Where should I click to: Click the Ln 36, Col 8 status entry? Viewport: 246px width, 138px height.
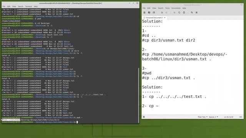coord(228,117)
